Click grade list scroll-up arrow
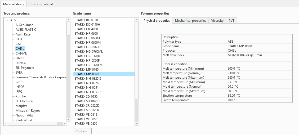Screen dimensions: 299x135 point(137,20)
